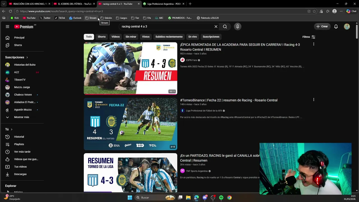
Task: Click the Crear button
Action: (322, 27)
